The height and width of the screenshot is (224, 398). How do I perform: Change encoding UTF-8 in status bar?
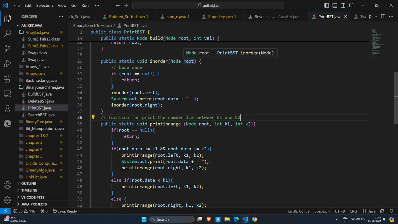339,211
